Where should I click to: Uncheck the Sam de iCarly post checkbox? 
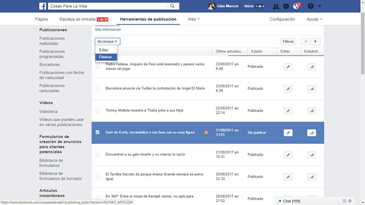point(98,132)
